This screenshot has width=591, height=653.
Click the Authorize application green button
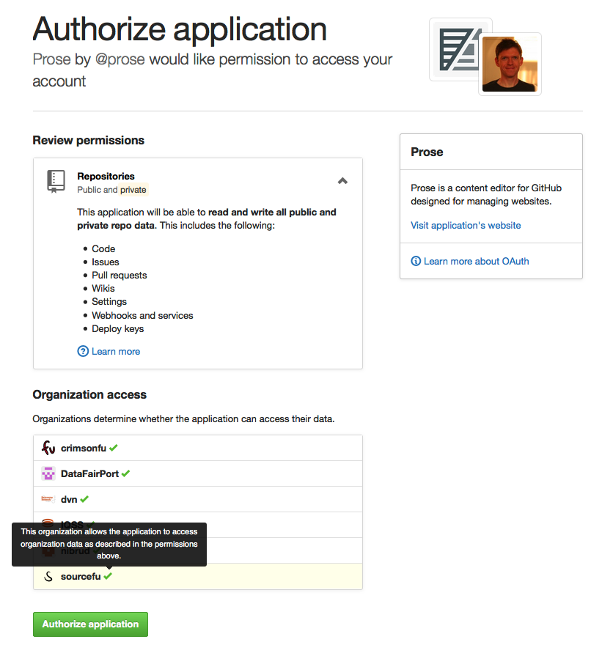coord(90,624)
